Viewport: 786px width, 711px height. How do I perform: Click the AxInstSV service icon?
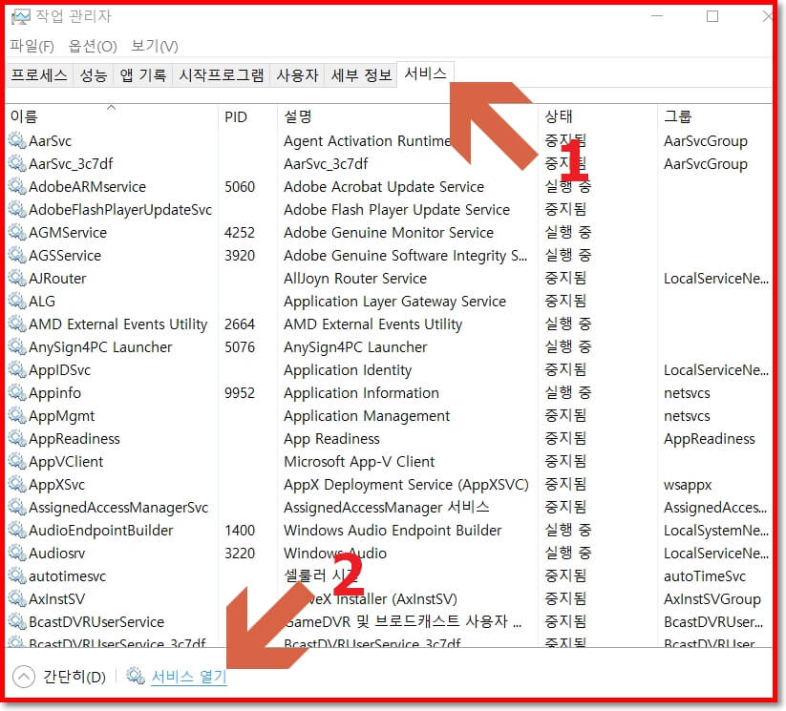[x=17, y=598]
